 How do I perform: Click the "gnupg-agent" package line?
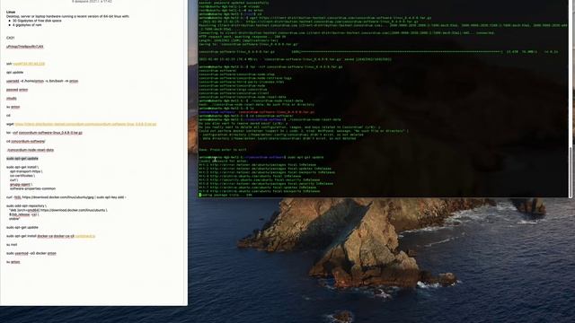coord(21,185)
